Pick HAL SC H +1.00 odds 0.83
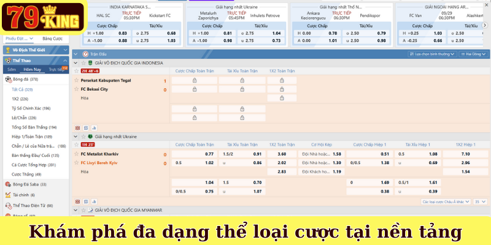Viewport: 491px width, 245px height. tap(107, 33)
